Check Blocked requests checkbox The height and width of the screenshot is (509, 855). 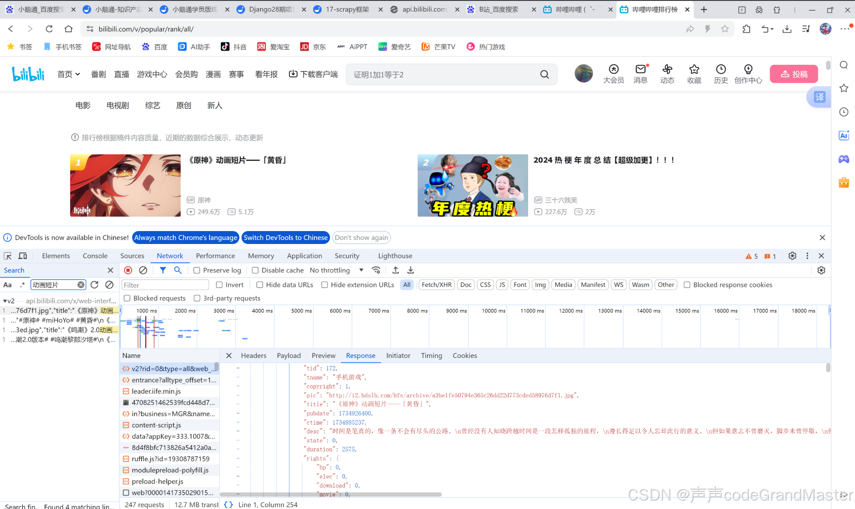(127, 298)
